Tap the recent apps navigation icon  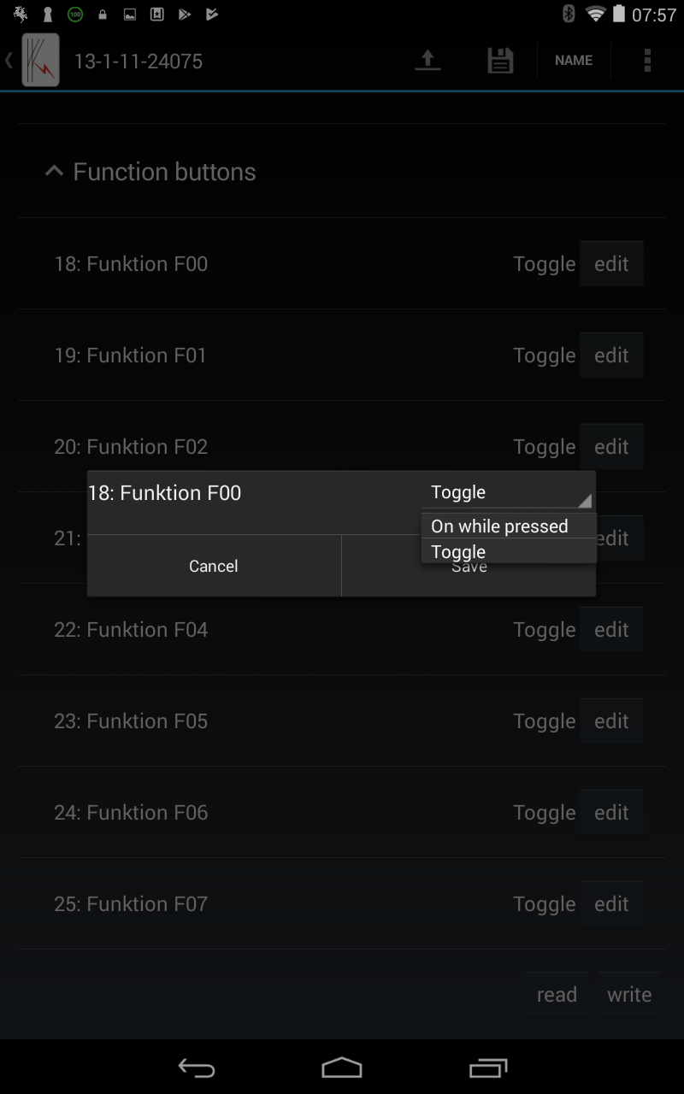coord(488,1068)
